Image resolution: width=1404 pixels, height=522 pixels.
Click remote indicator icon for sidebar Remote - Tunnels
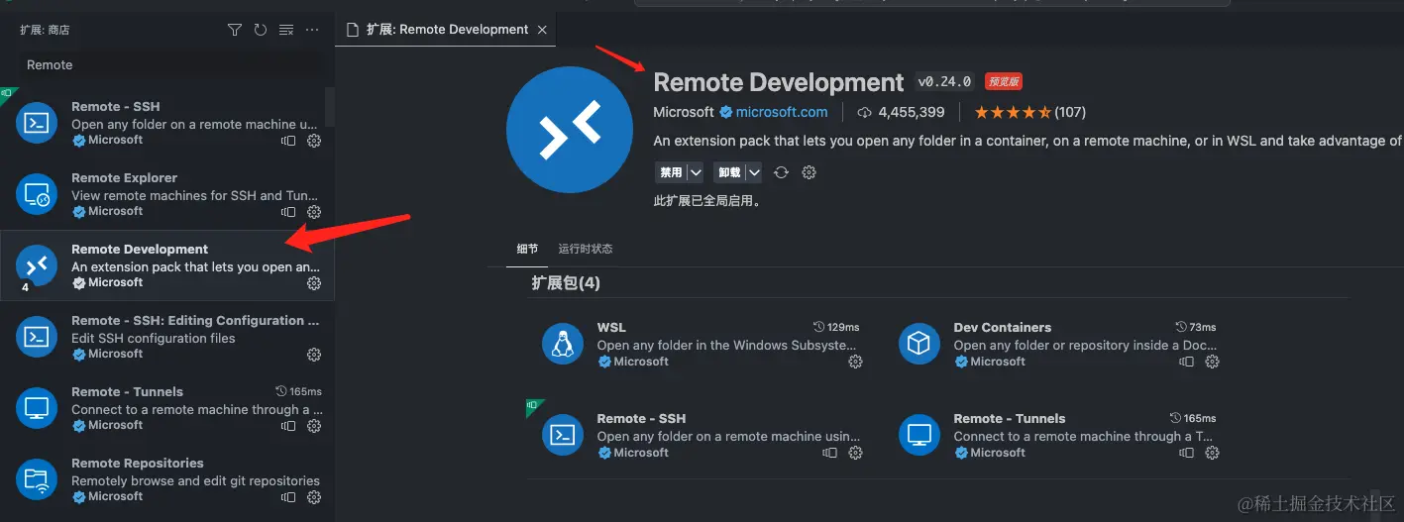pos(288,426)
